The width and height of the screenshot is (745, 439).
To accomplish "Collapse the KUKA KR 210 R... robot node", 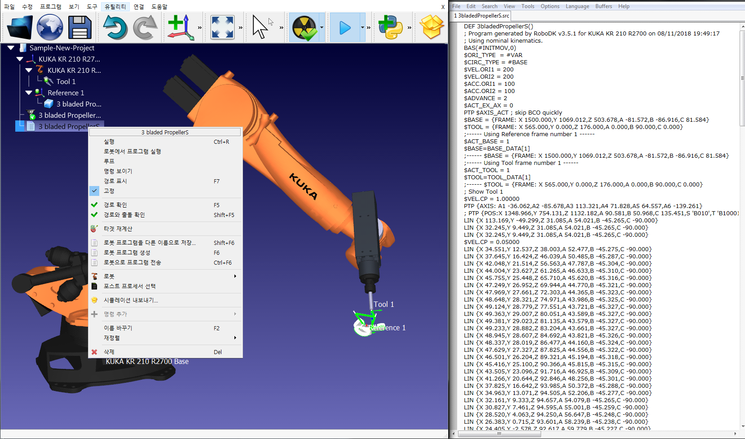I will (x=29, y=70).
